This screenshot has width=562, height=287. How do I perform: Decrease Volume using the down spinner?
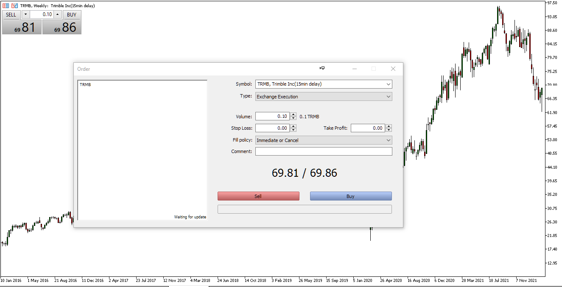coord(293,118)
